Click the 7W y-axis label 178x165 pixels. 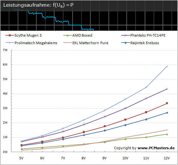coord(5,50)
